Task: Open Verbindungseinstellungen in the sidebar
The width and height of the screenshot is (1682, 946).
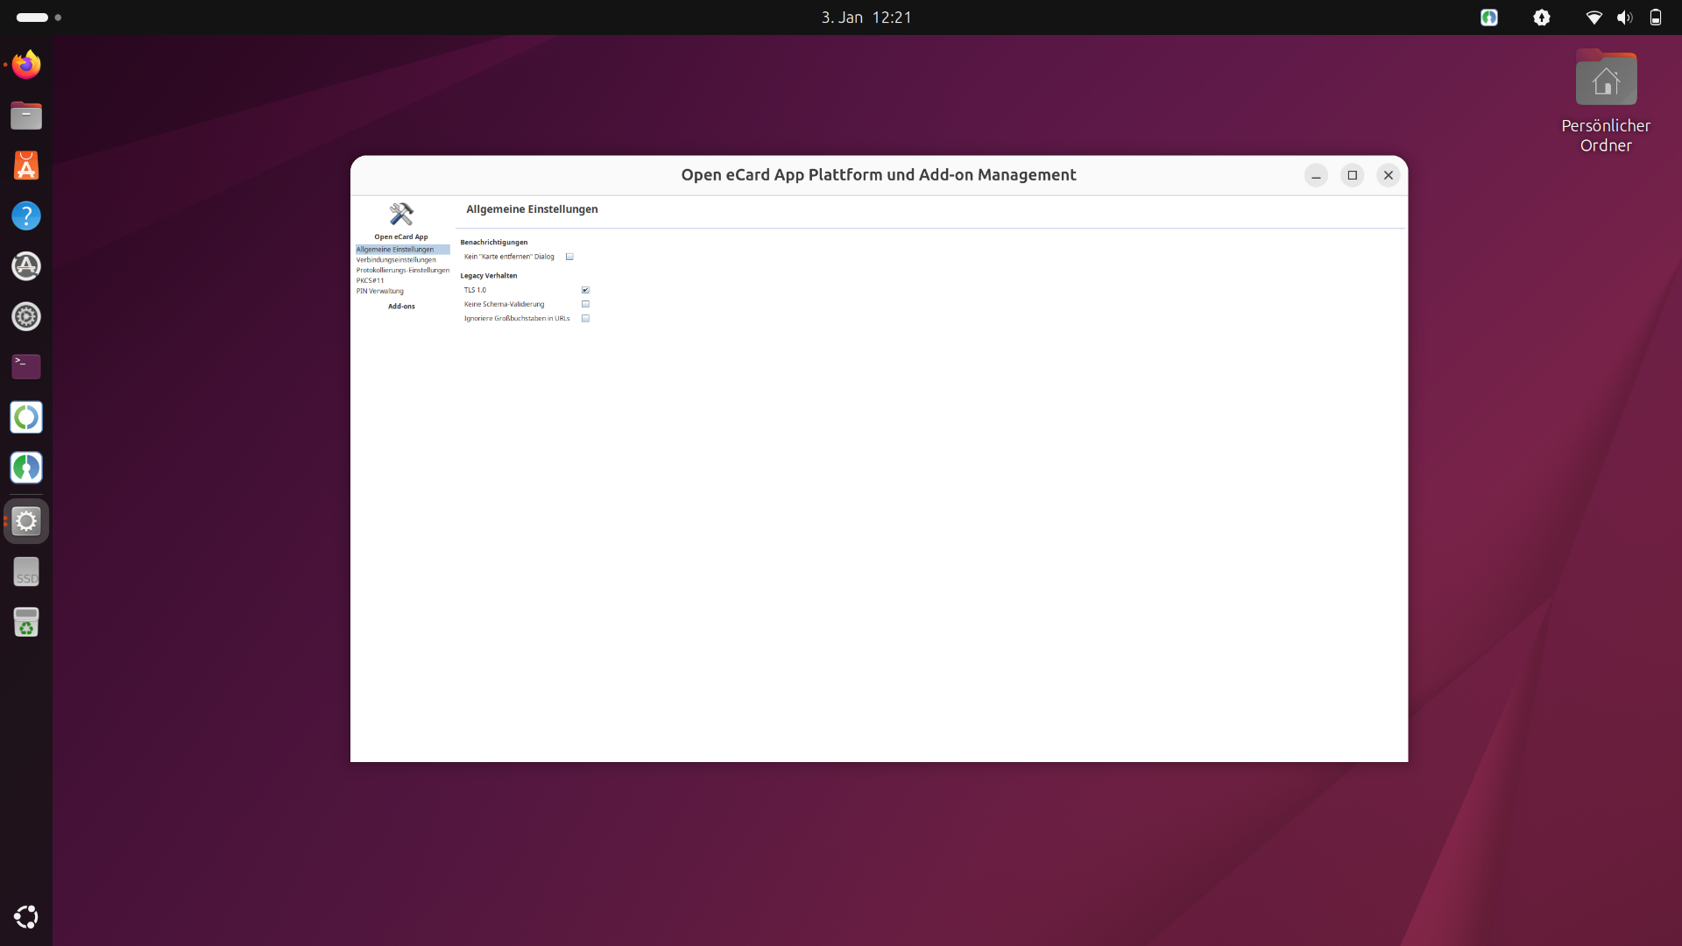Action: [x=396, y=260]
